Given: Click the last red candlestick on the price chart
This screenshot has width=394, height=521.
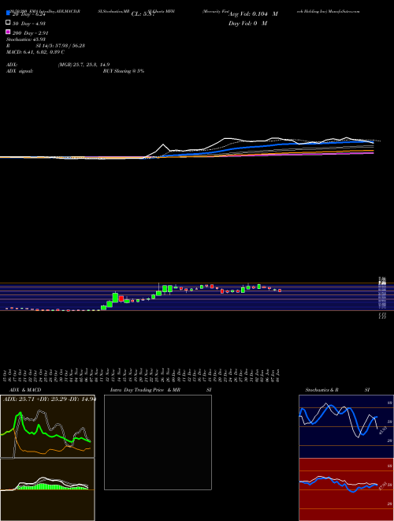Looking at the screenshot, I should pyautogui.click(x=280, y=290).
